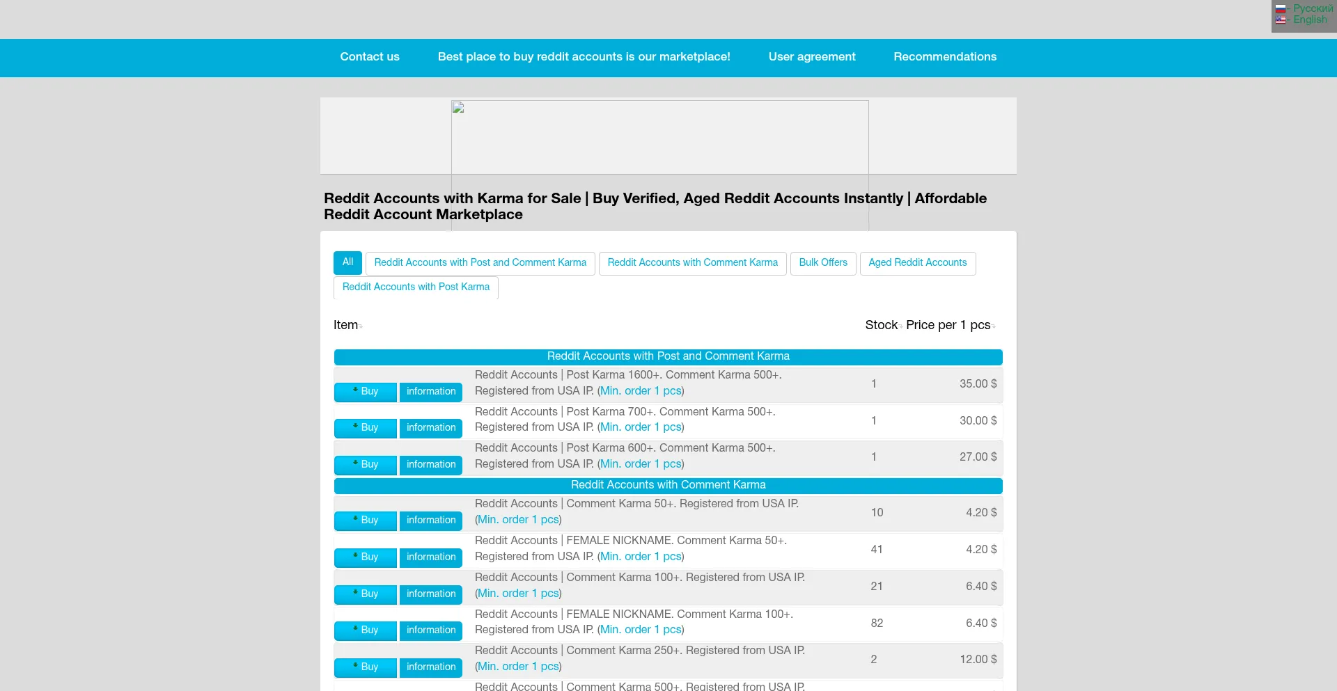Open the User agreement page
Image resolution: width=1337 pixels, height=691 pixels.
pos(812,57)
